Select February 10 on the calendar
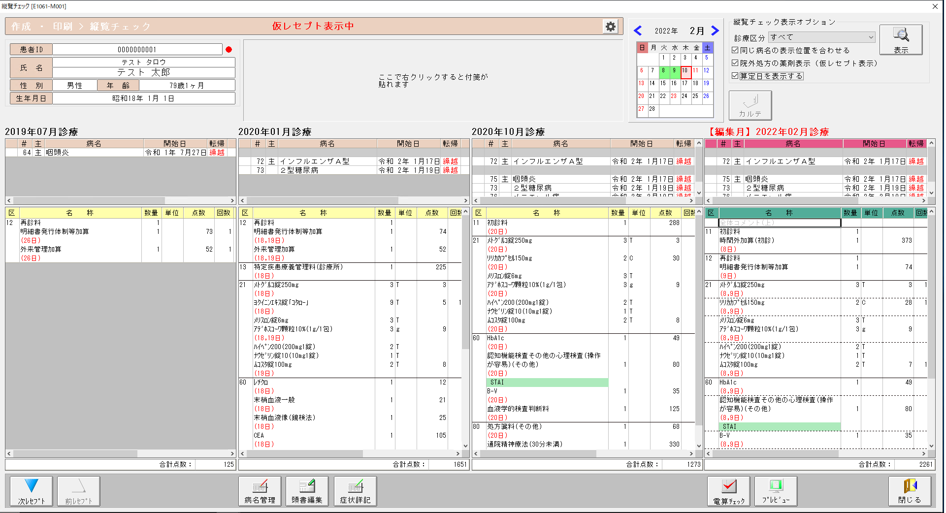Image resolution: width=946 pixels, height=513 pixels. tap(685, 71)
